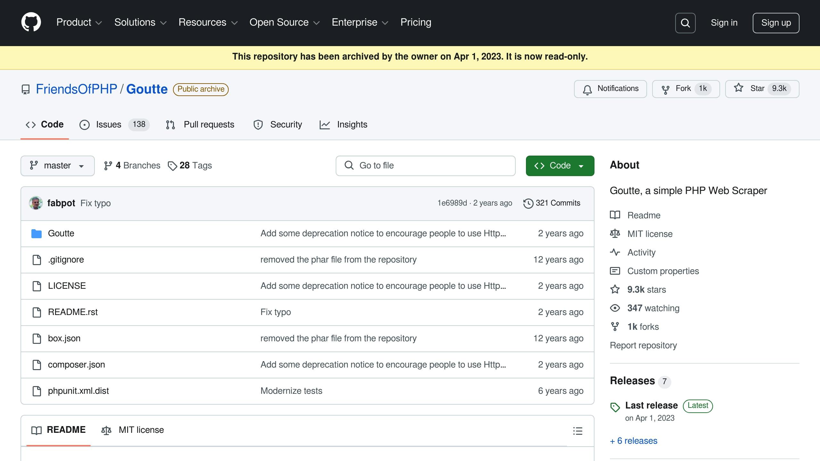Click the Fork count badge 1k
This screenshot has height=461, width=820.
(x=703, y=89)
